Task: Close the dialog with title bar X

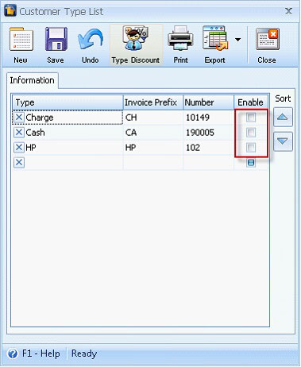Action: coord(288,11)
